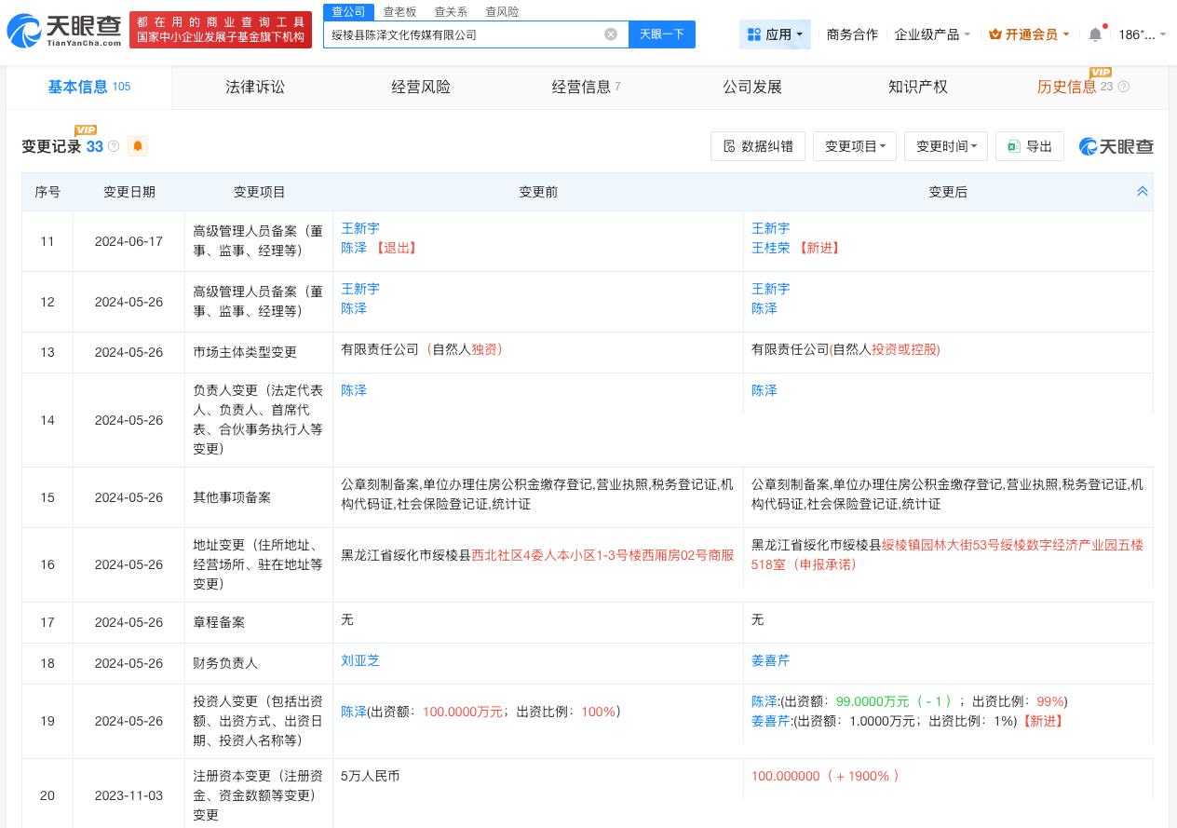Viewport: 1177px width, 828px height.
Task: Open the 应用 apps dropdown
Action: [775, 34]
